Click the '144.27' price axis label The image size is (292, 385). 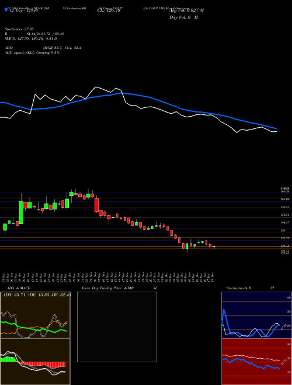[284, 222]
